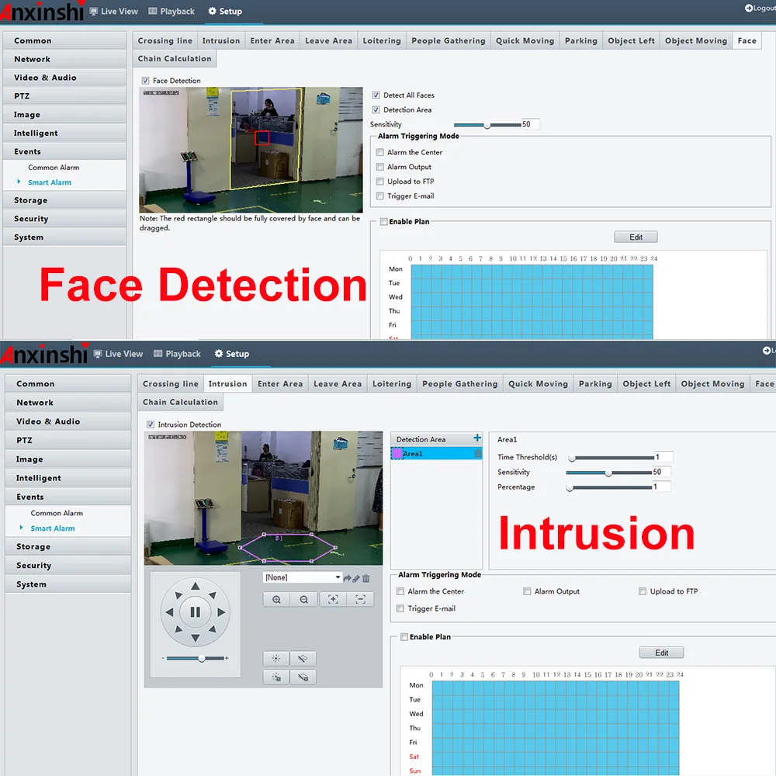Tilt camera down with PTZ down arrow
The height and width of the screenshot is (776, 776).
(196, 638)
